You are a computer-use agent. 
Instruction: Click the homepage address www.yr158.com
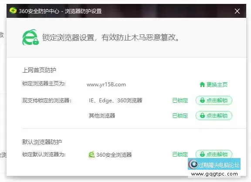coord(106,84)
